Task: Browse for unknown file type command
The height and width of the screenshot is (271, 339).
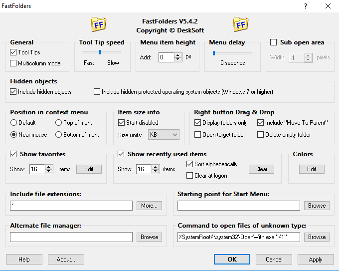Action: coord(317,237)
